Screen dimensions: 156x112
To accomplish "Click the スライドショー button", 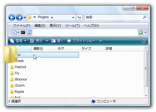I will click(x=81, y=41).
